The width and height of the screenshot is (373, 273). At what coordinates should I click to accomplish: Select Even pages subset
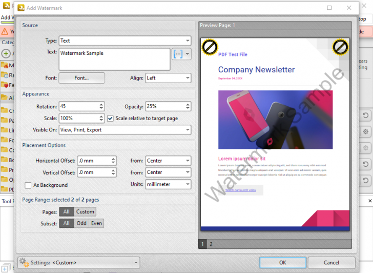coord(96,223)
